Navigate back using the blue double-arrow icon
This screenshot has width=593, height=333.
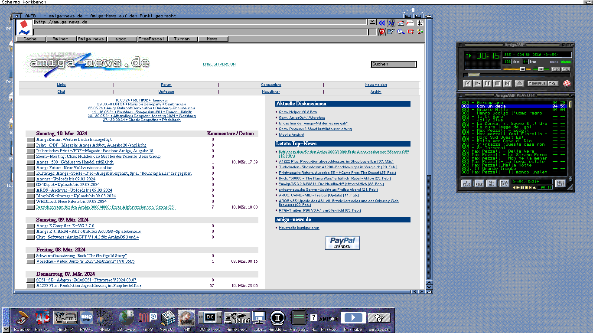coord(381,23)
